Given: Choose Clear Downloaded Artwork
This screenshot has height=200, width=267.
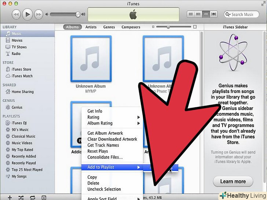Looking at the screenshot, I should coord(112,139).
